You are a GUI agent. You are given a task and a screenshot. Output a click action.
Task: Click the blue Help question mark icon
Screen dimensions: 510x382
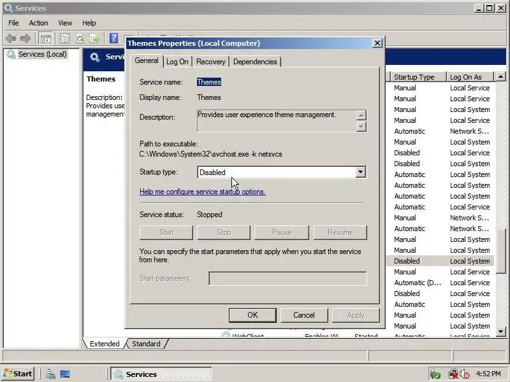click(x=114, y=38)
